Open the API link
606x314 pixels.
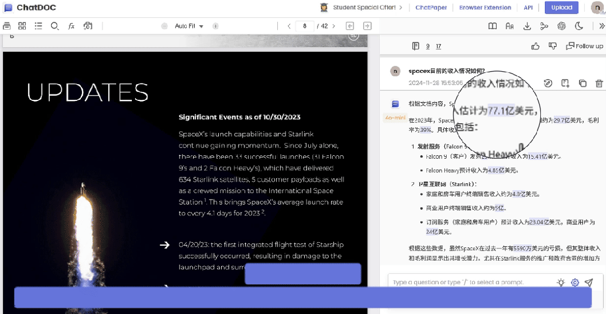coord(528,7)
